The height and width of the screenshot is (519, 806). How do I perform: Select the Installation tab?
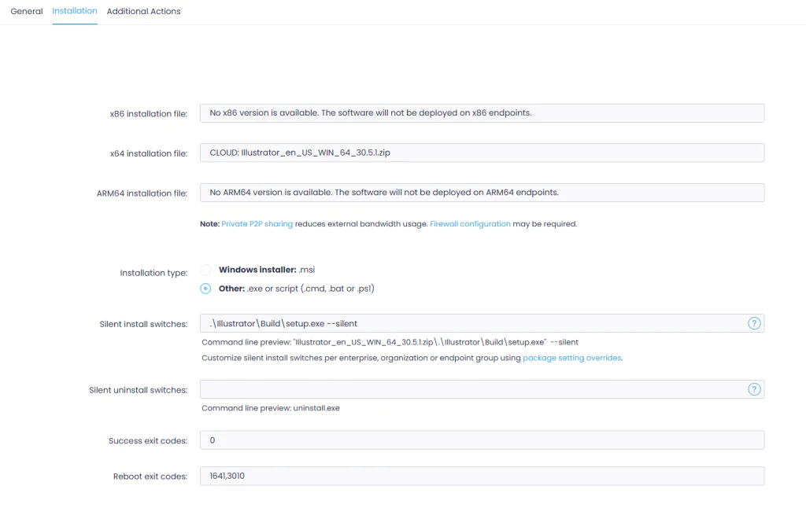(x=75, y=11)
